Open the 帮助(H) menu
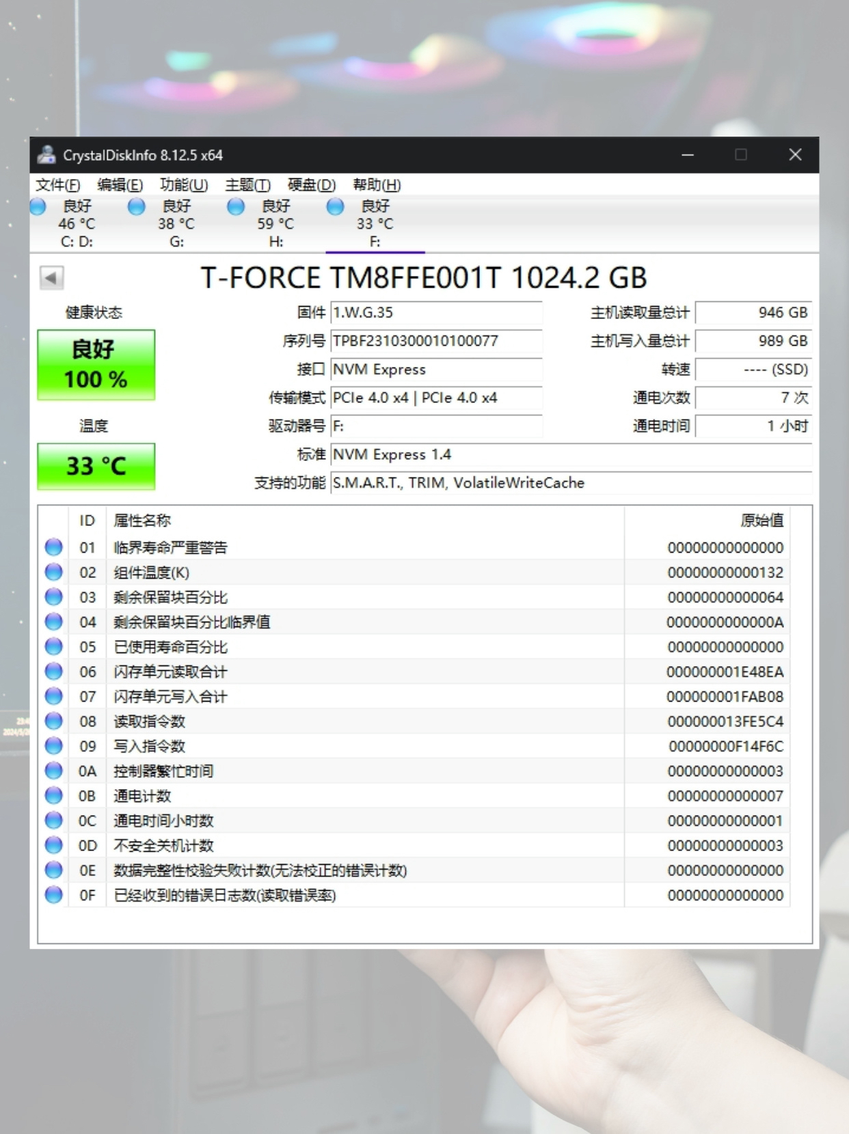This screenshot has height=1134, width=849. (376, 185)
